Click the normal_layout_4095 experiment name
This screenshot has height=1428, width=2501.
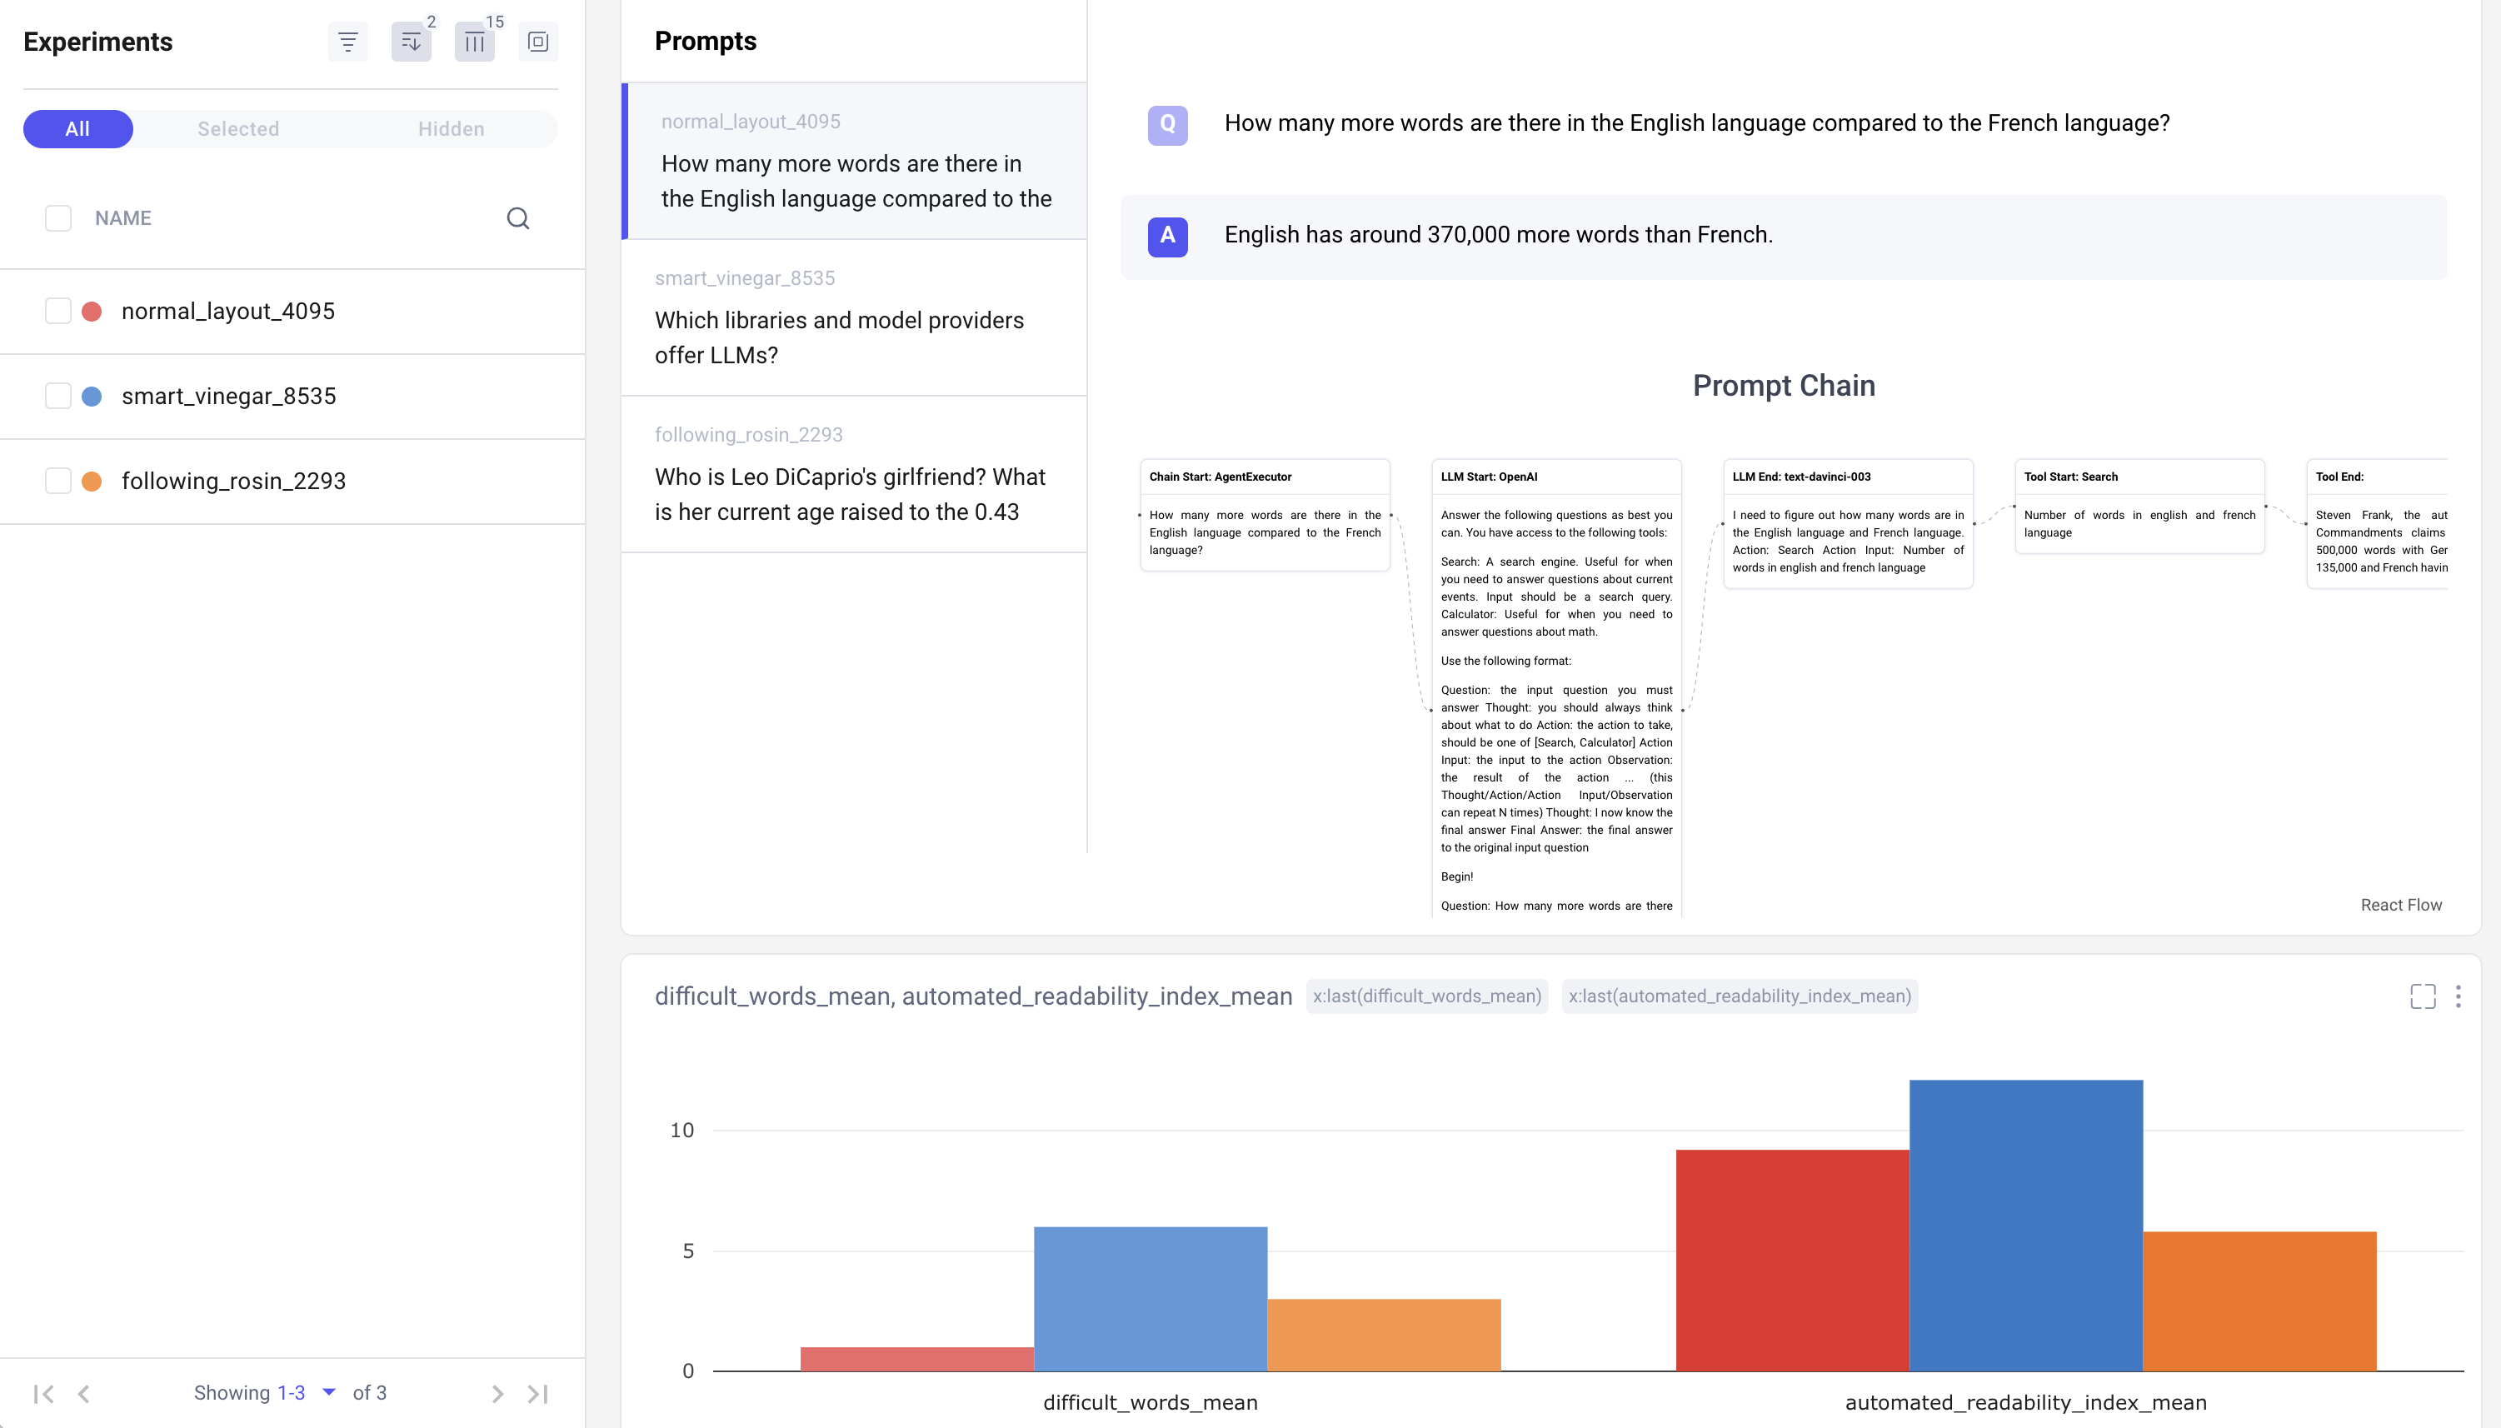pyautogui.click(x=228, y=311)
